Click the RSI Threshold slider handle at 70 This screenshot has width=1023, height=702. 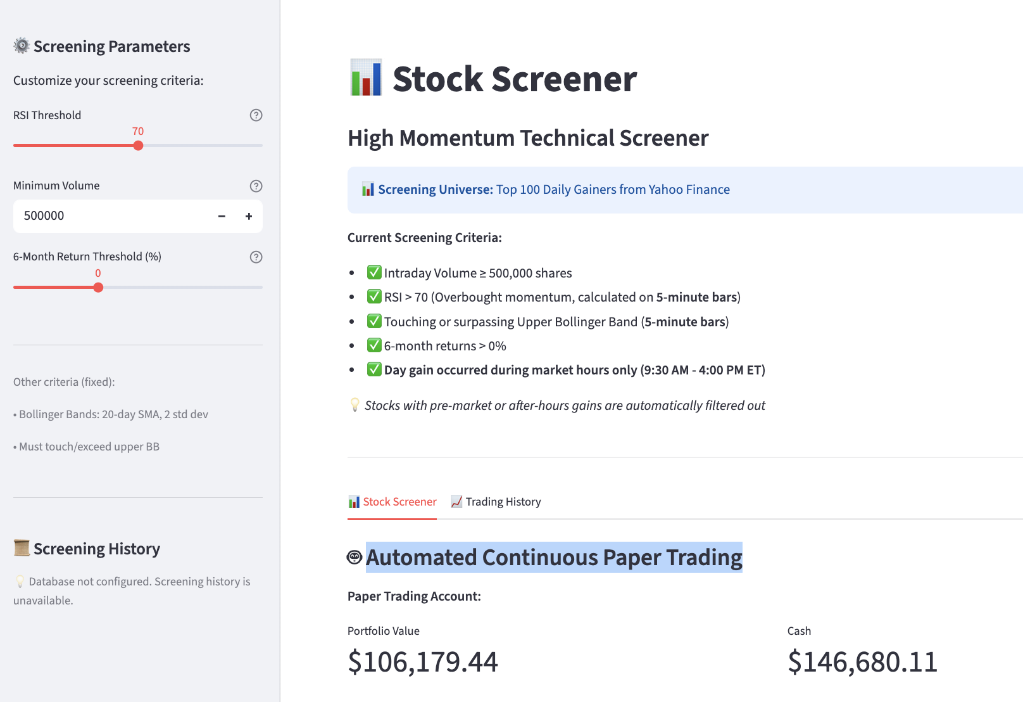(x=138, y=146)
